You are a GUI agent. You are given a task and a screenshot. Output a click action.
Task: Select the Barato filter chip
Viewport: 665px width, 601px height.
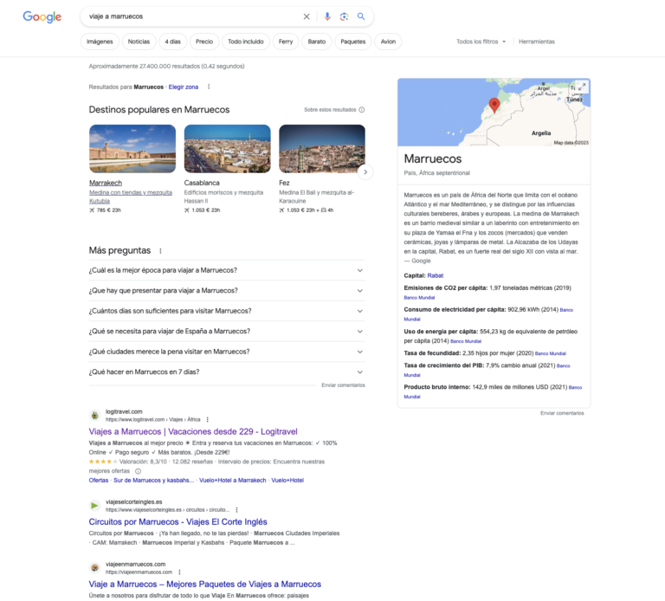[x=316, y=42]
